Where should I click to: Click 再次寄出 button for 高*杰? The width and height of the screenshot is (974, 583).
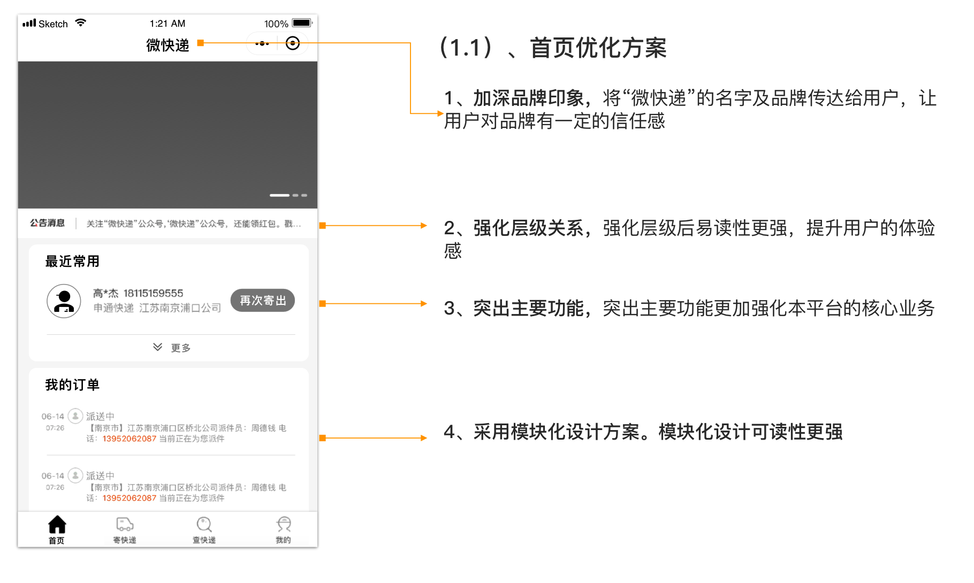click(x=263, y=300)
